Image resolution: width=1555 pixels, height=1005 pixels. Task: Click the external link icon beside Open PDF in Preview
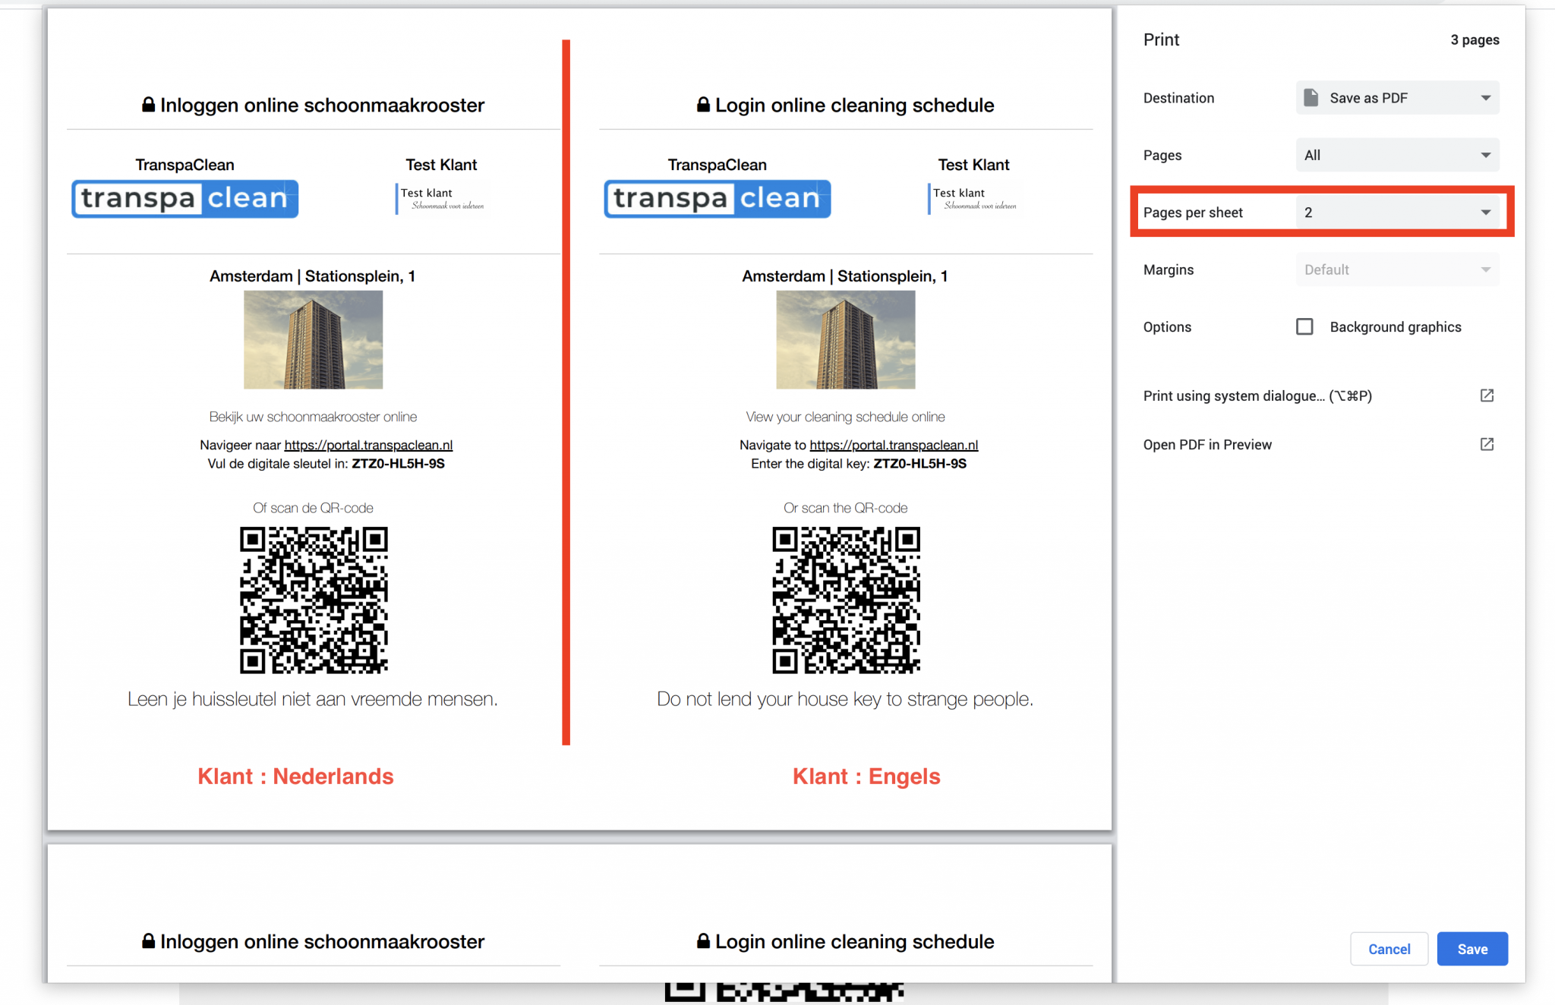pyautogui.click(x=1487, y=444)
